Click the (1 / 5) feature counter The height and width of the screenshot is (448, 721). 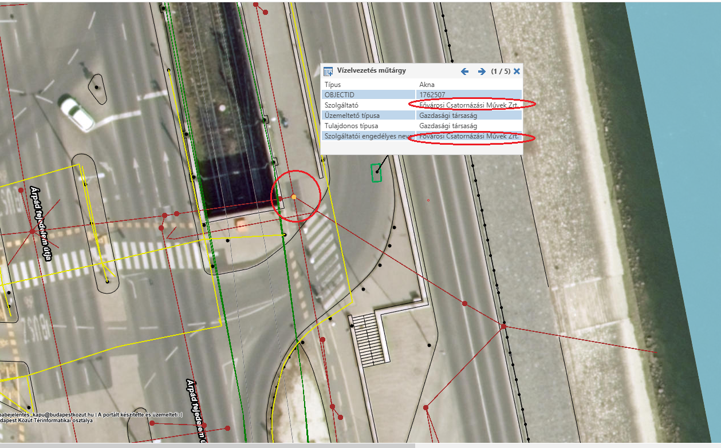pos(501,72)
